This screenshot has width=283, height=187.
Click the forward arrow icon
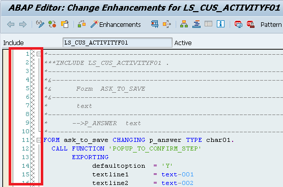click(23, 24)
